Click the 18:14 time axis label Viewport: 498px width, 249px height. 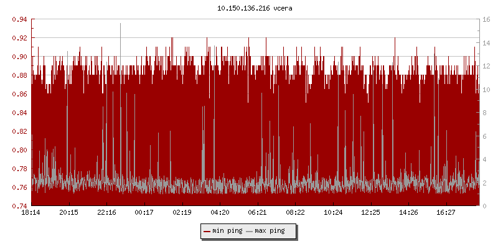click(31, 212)
